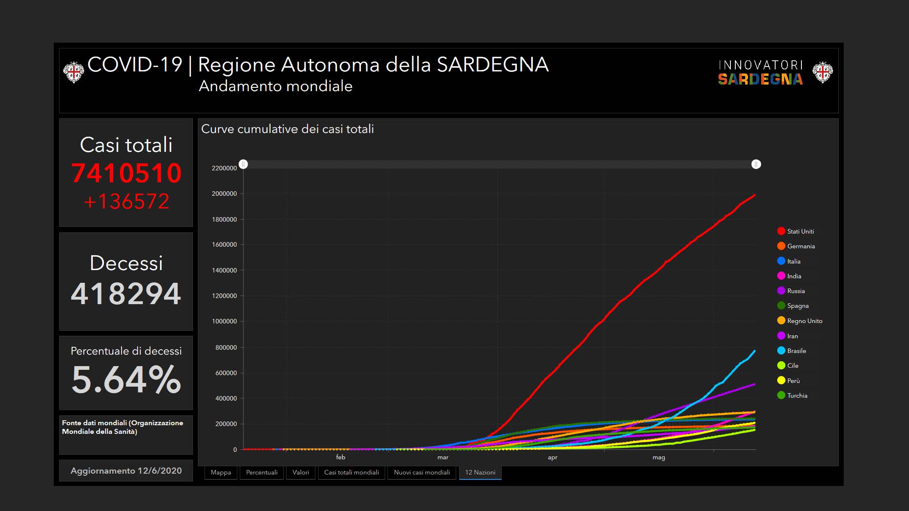Click the Brasile cyan legend marker

[x=781, y=351]
